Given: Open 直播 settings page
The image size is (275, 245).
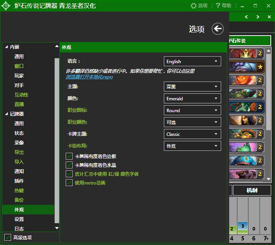Looking at the screenshot, I should (19, 105).
